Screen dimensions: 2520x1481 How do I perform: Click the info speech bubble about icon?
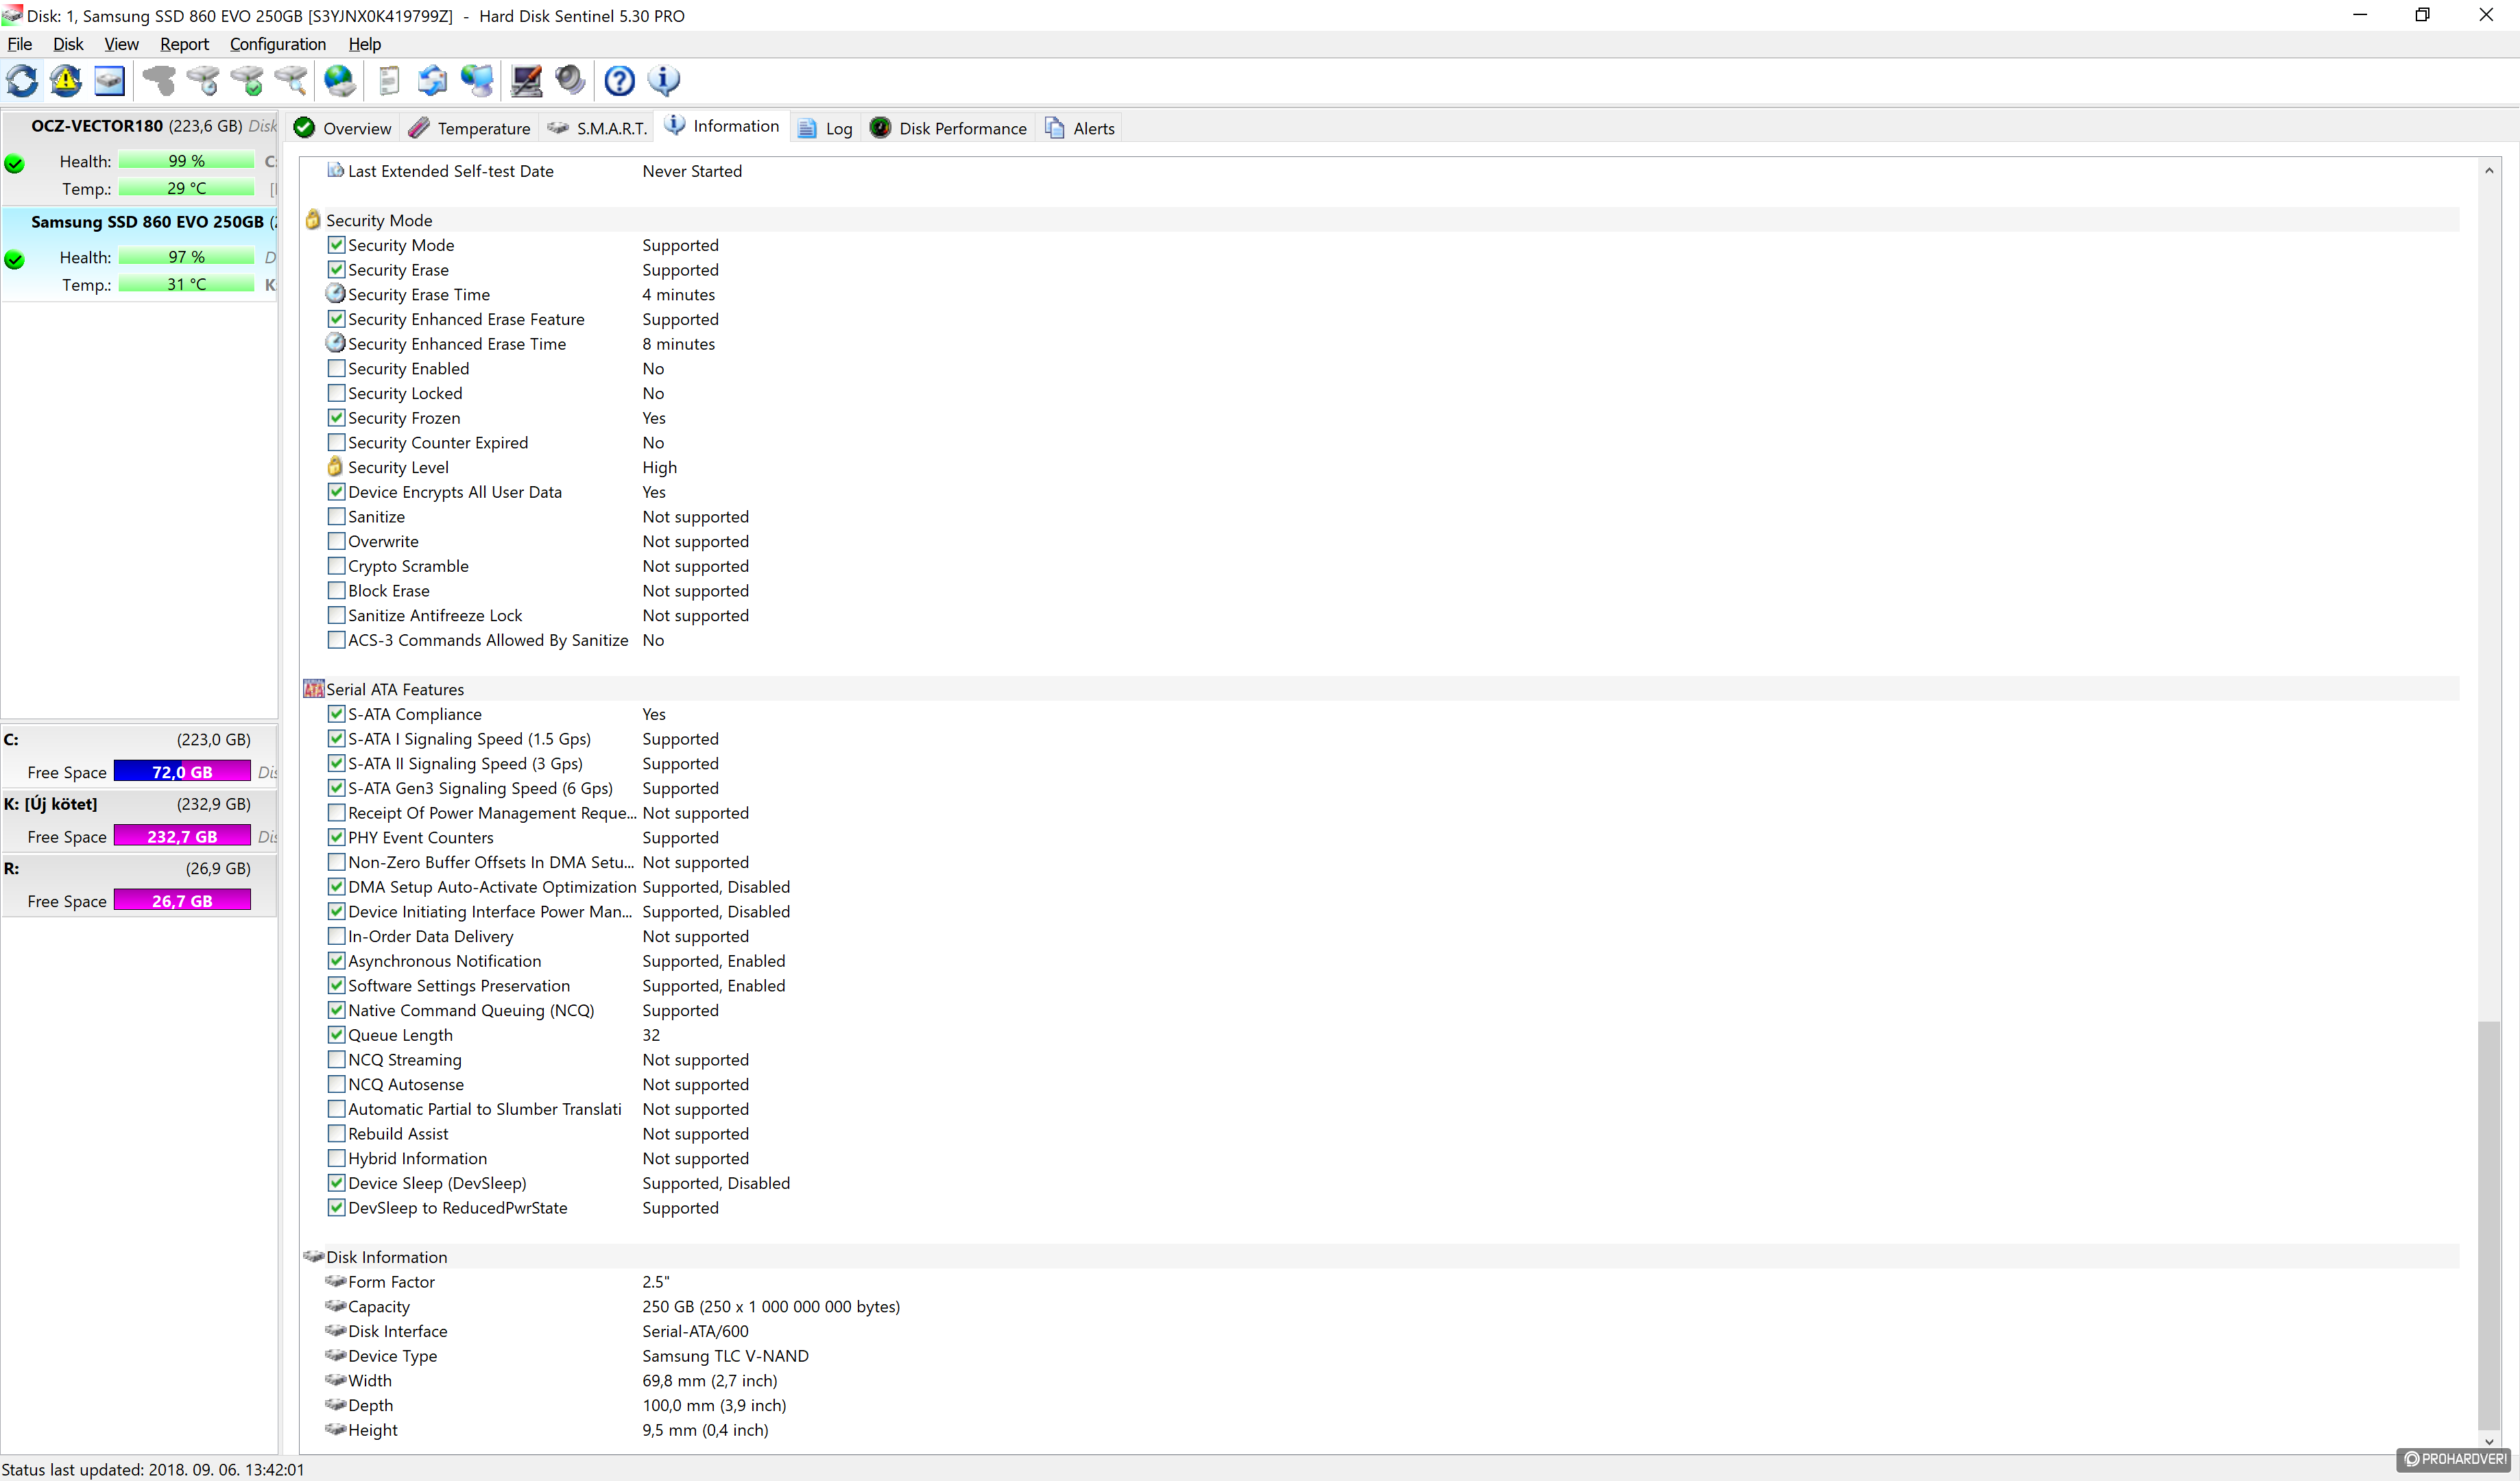point(664,80)
